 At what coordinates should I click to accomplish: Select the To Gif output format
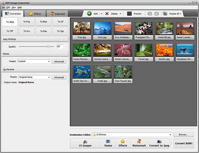[60, 22]
